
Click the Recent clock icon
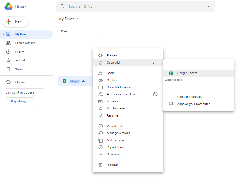tap(8, 52)
